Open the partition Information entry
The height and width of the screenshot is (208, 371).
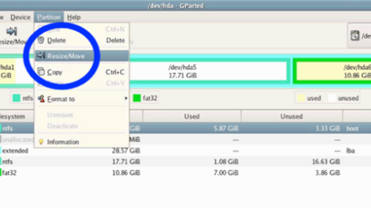click(81, 142)
